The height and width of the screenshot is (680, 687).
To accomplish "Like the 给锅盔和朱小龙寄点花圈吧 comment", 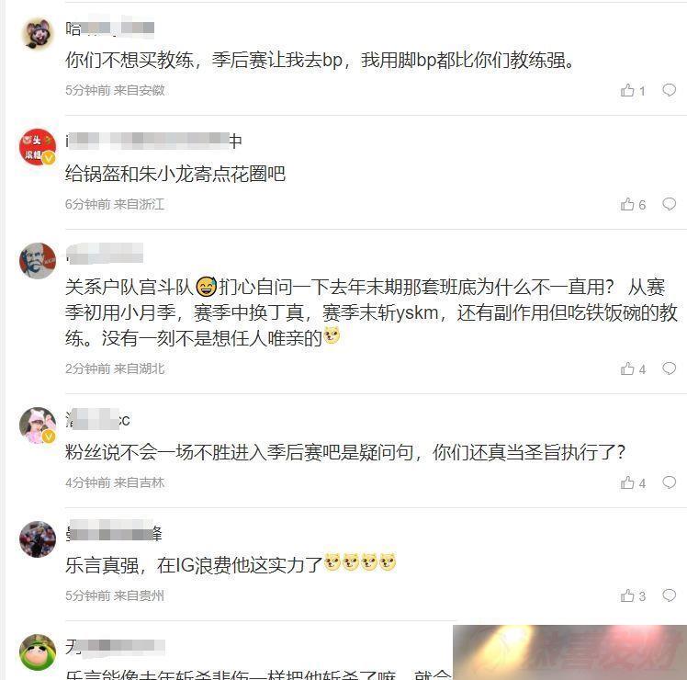I will (633, 204).
